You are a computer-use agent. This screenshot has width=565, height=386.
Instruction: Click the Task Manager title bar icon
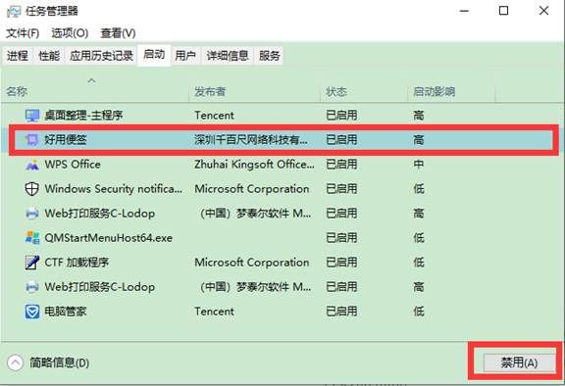tap(14, 11)
